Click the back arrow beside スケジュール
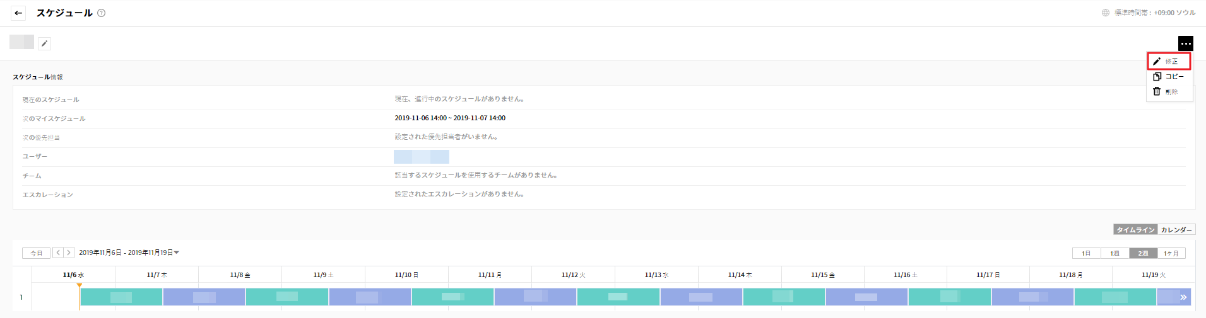This screenshot has height=318, width=1206. 18,13
